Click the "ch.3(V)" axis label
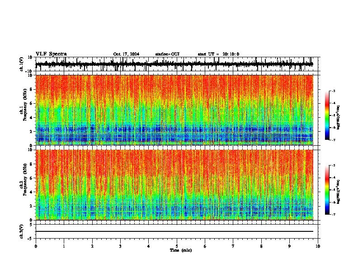Screen dimensions: 358x276 tap(22, 232)
